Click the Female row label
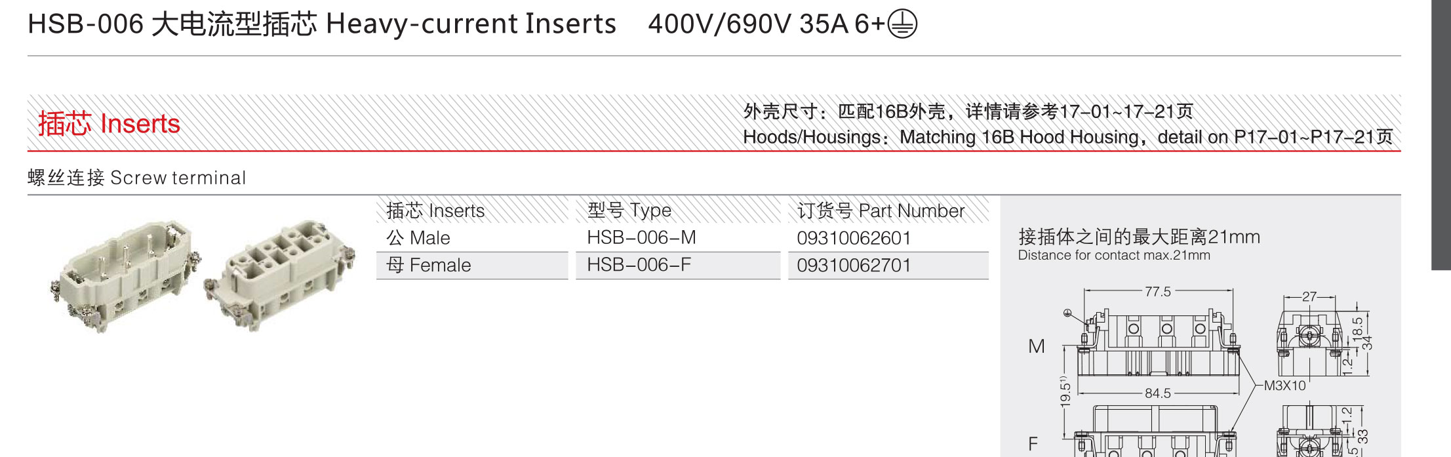This screenshot has width=1451, height=457. pos(428,266)
